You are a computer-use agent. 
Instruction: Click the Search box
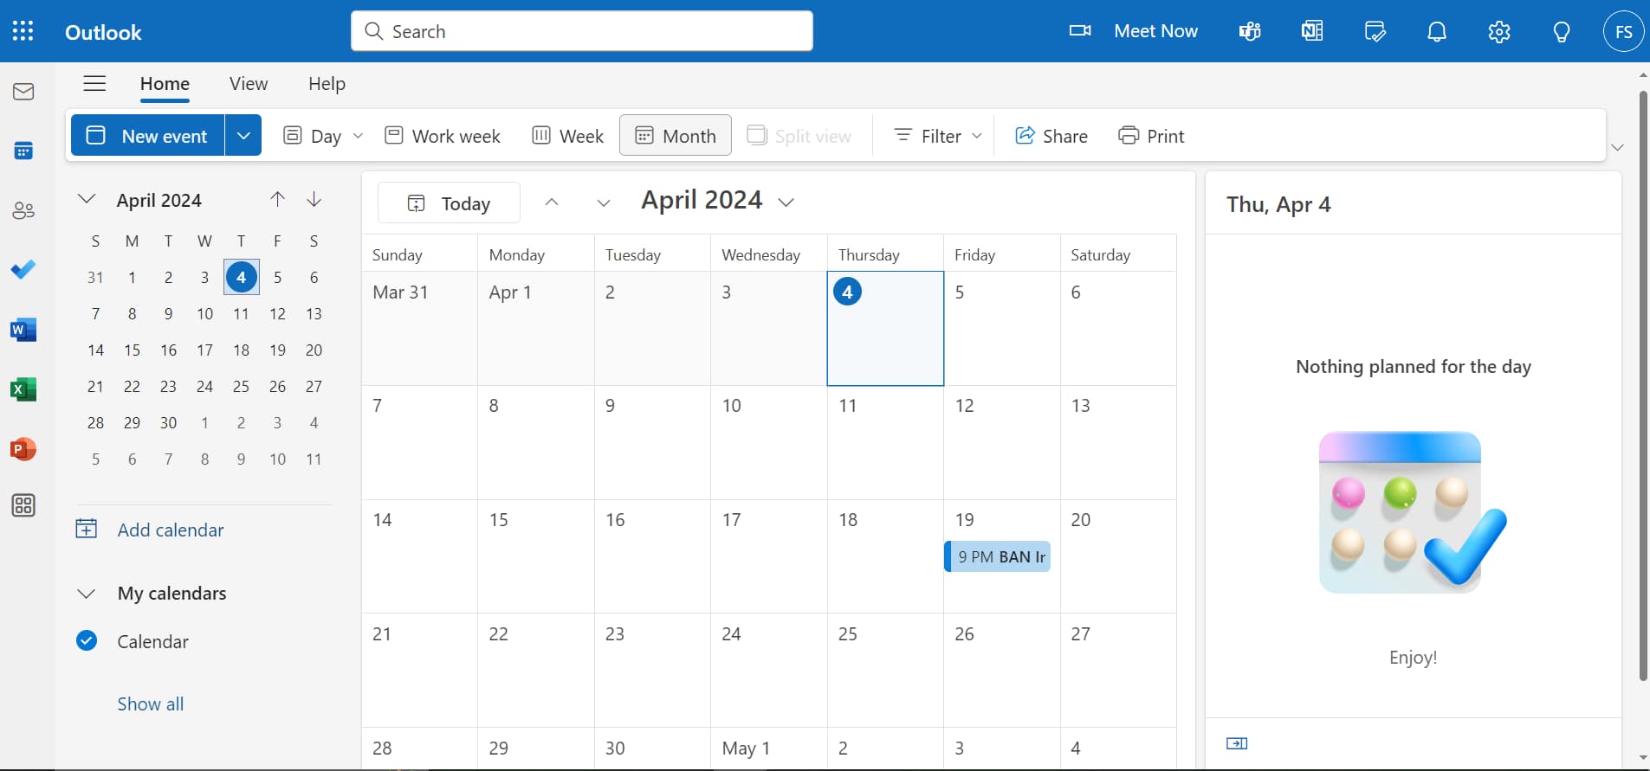pos(582,31)
